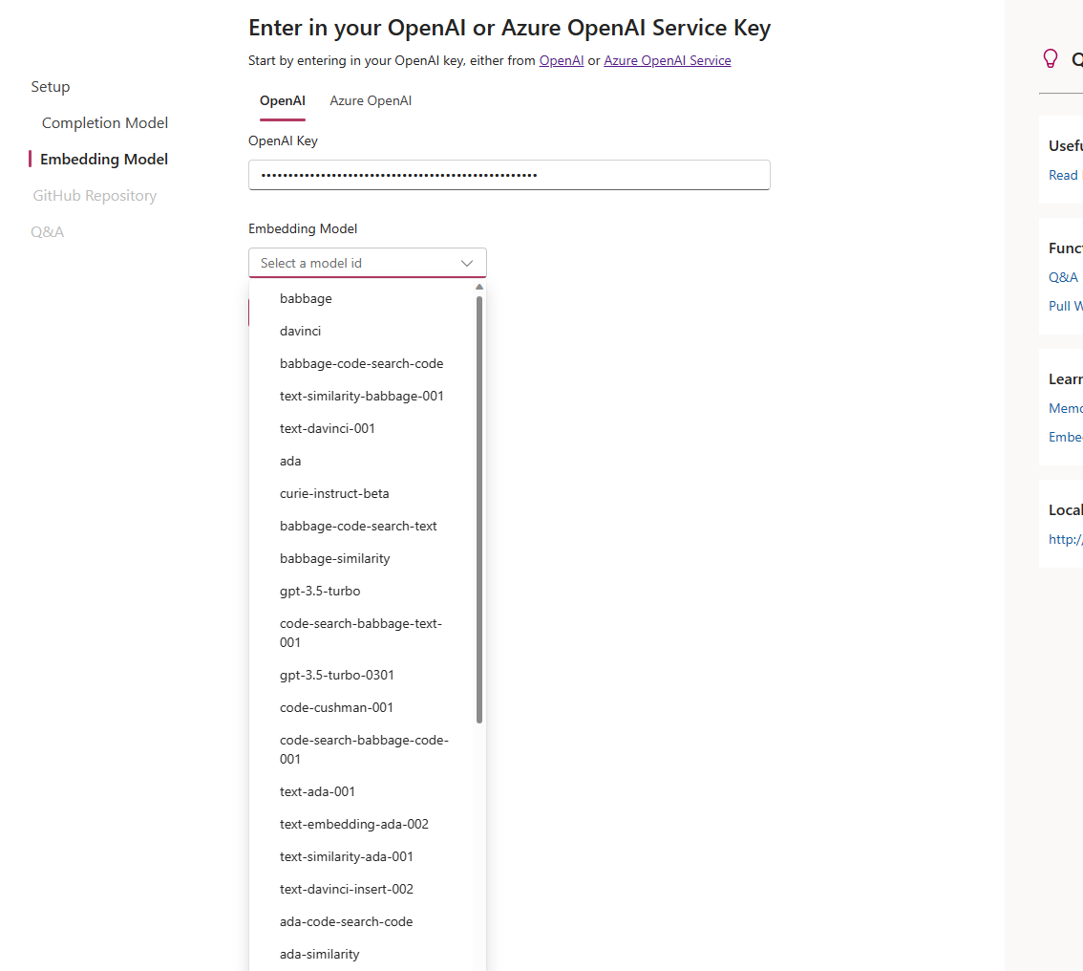Open the Embedding Model step
Screen dimensions: 1083x971
click(x=103, y=159)
